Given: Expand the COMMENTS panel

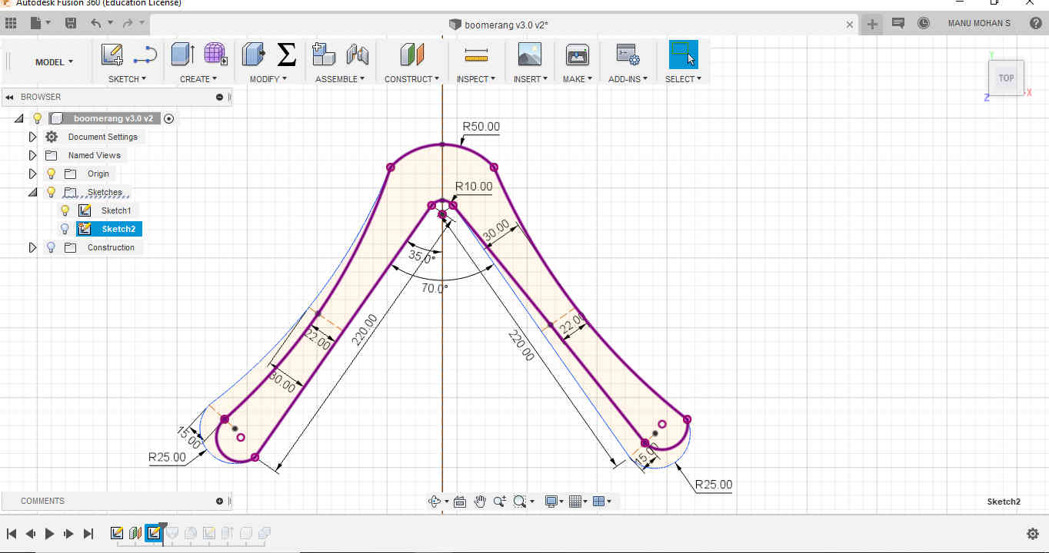Looking at the screenshot, I should [219, 502].
